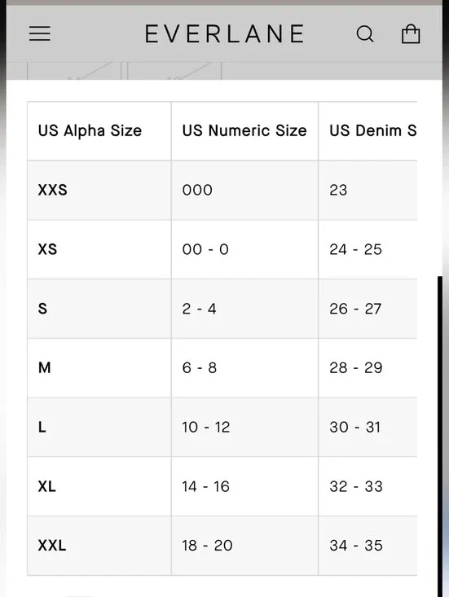Select the 18 - 20 numeric cell

(245, 546)
